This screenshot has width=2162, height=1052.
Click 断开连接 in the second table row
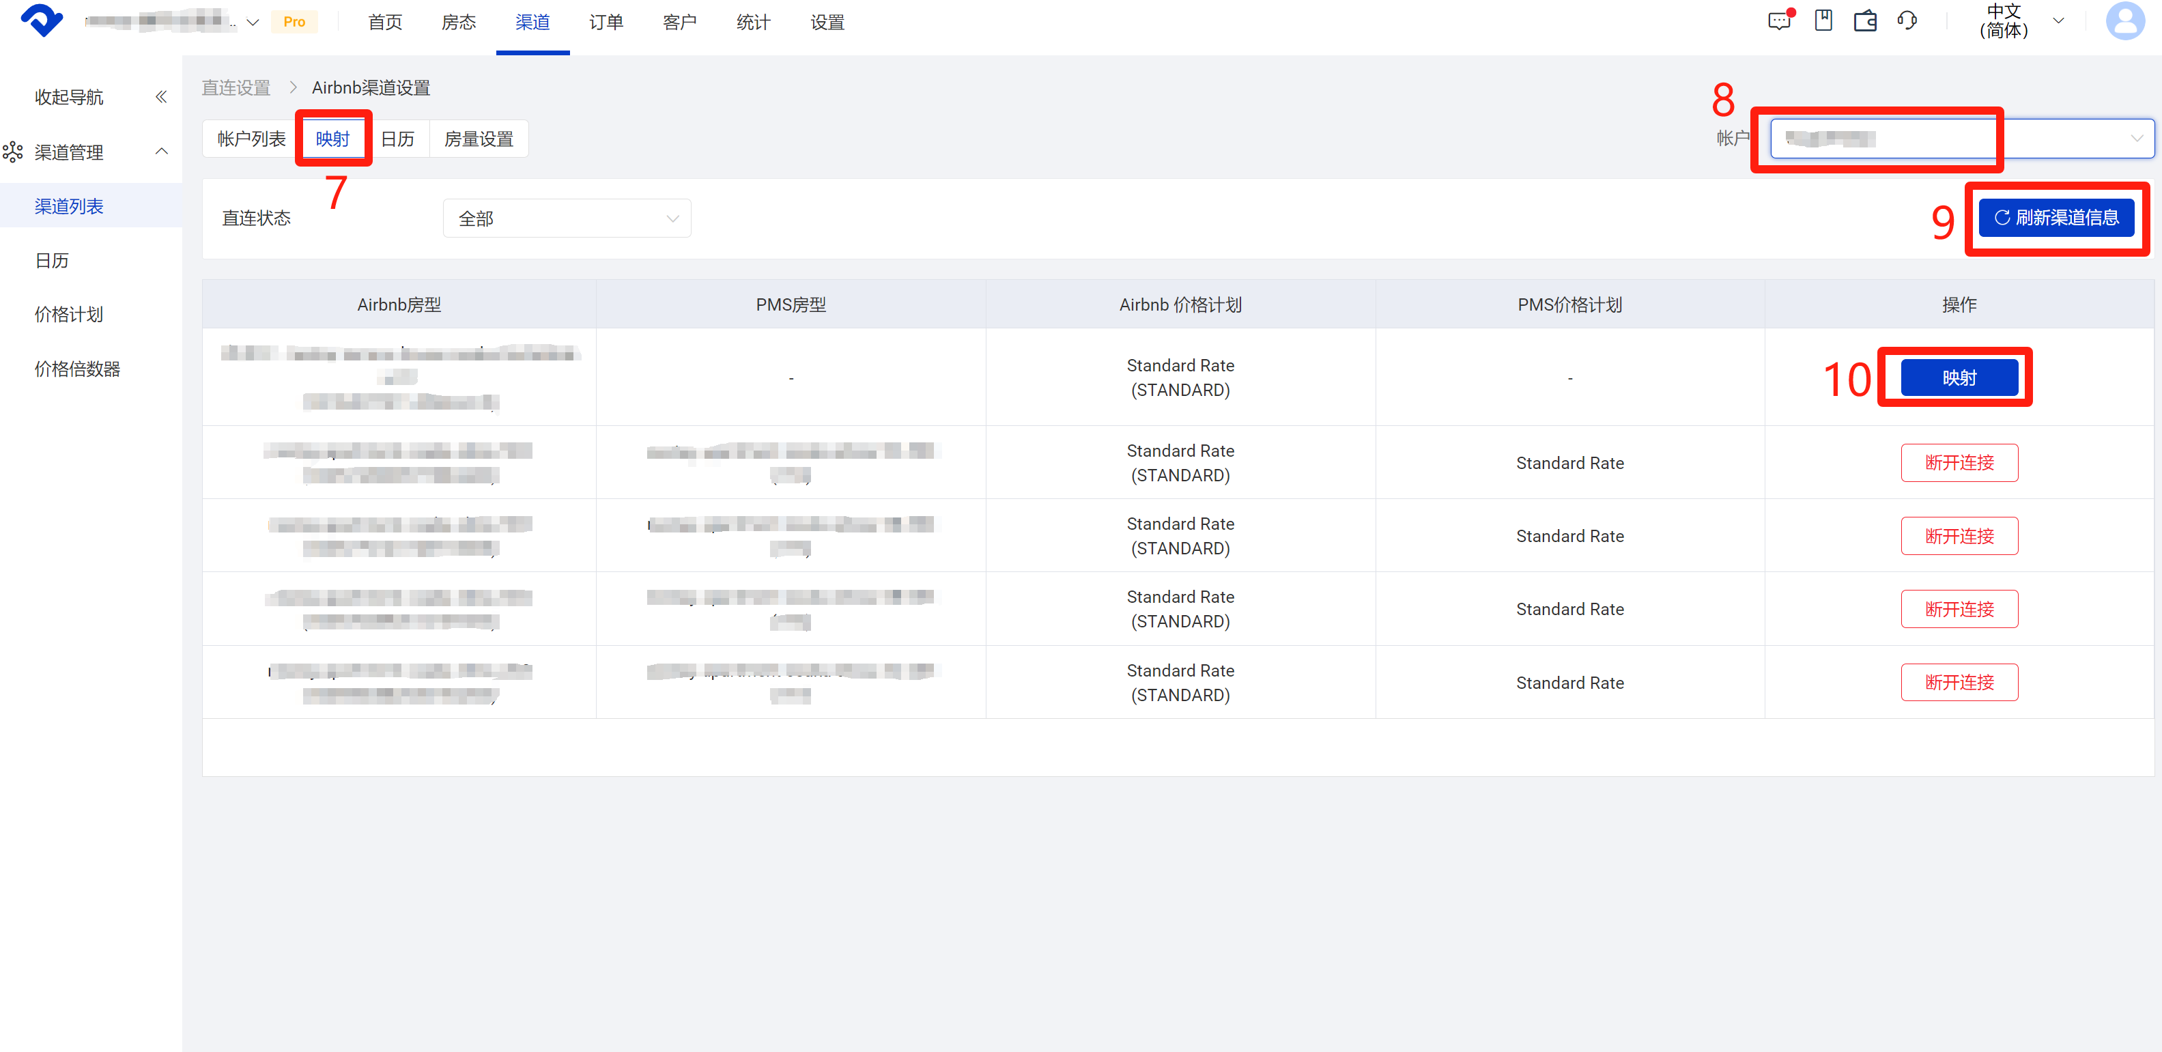pyautogui.click(x=1959, y=463)
